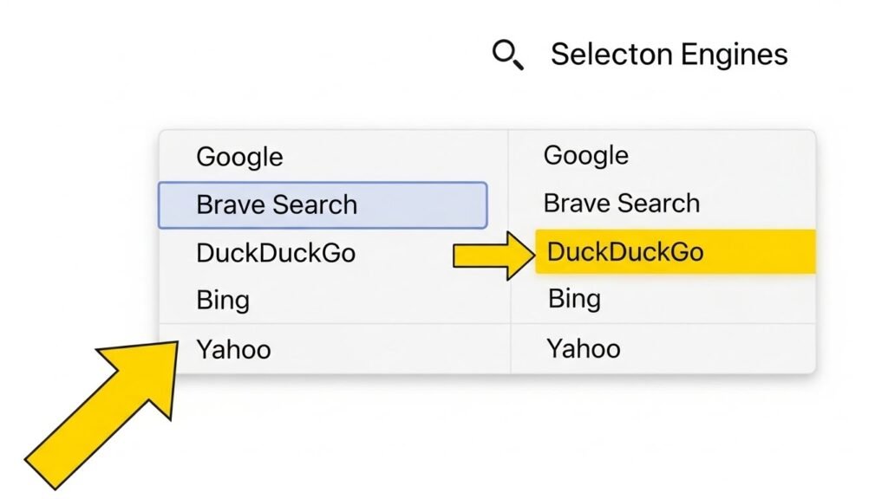888x499 pixels.
Task: Click the Yahoo link in the left column
Action: [234, 349]
